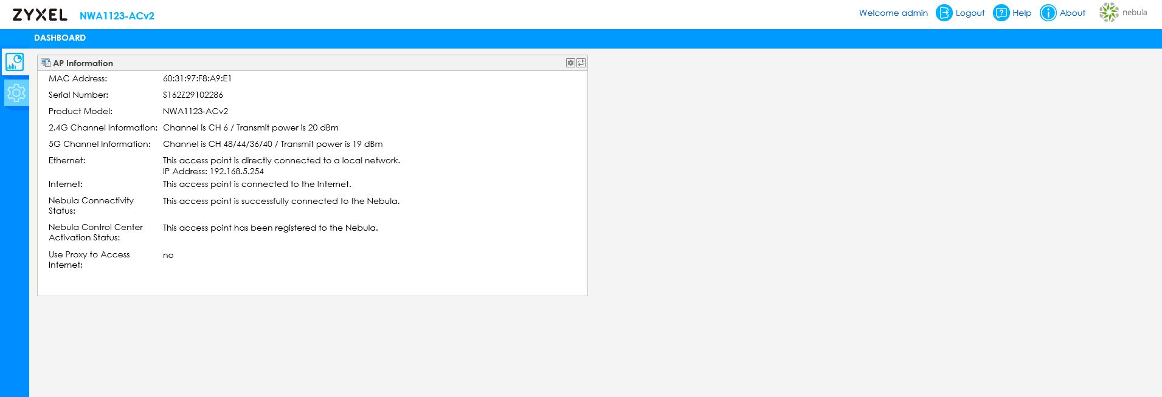Open the About link
Image resolution: width=1162 pixels, height=397 pixels.
coord(1072,13)
